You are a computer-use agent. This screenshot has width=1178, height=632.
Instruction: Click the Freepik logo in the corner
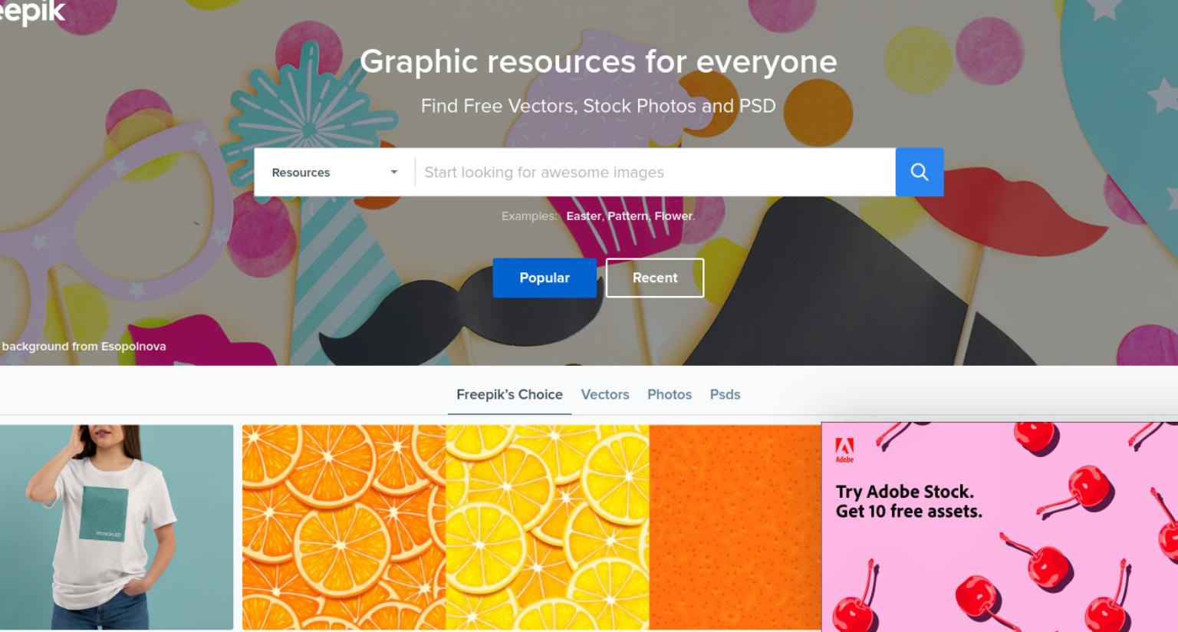[x=32, y=12]
